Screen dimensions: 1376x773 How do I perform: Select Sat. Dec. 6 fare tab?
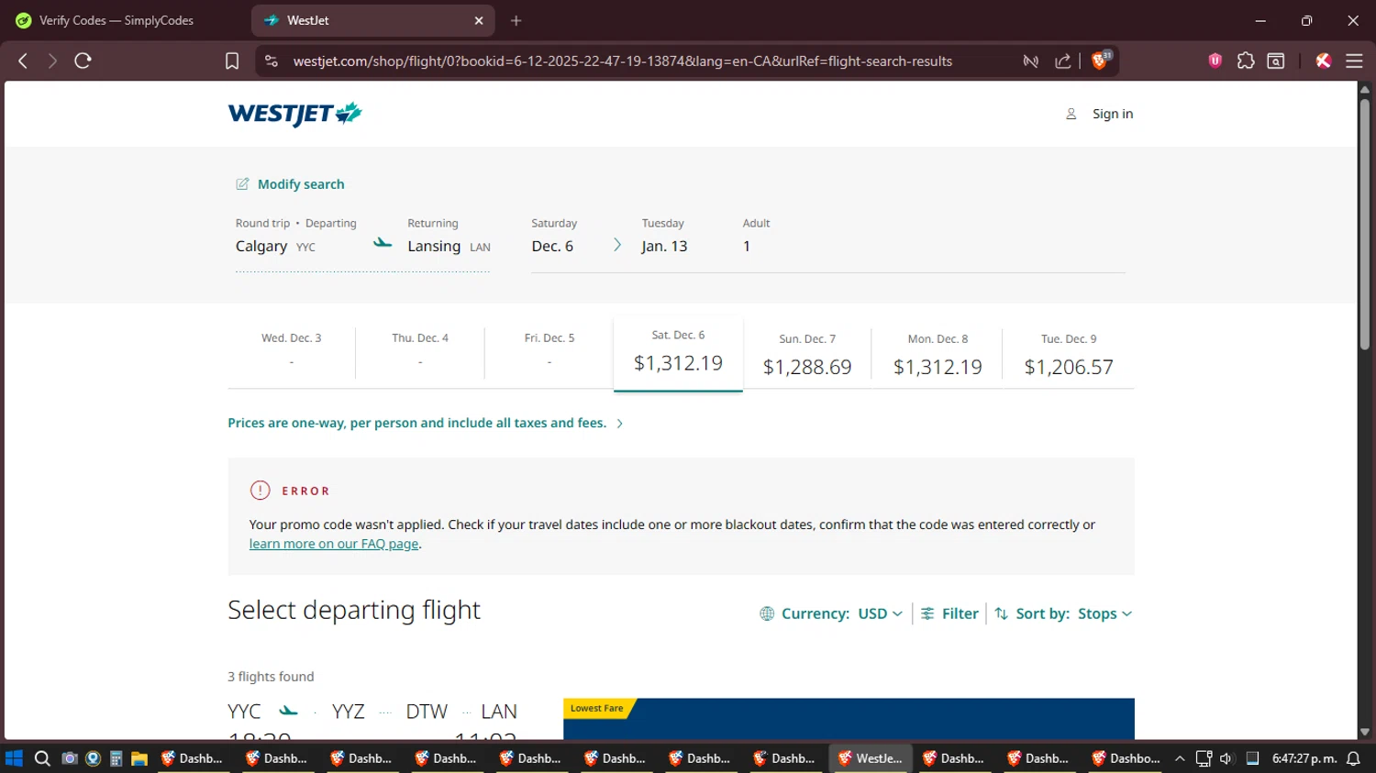click(x=678, y=353)
